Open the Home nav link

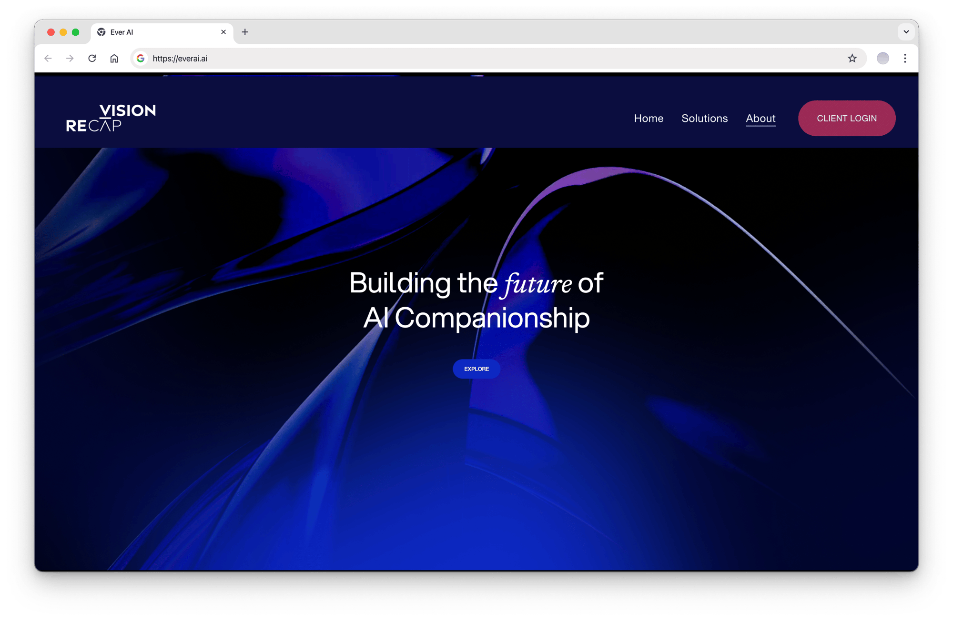[649, 118]
